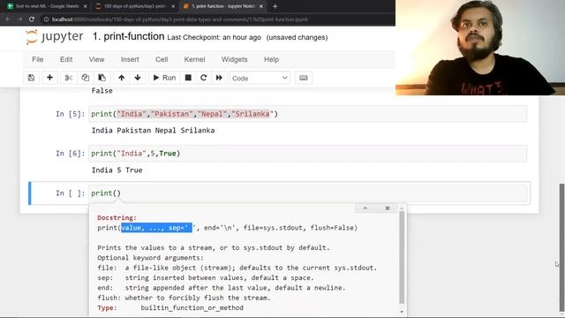
Task: Save and checkpoint the notebook
Action: 32,78
